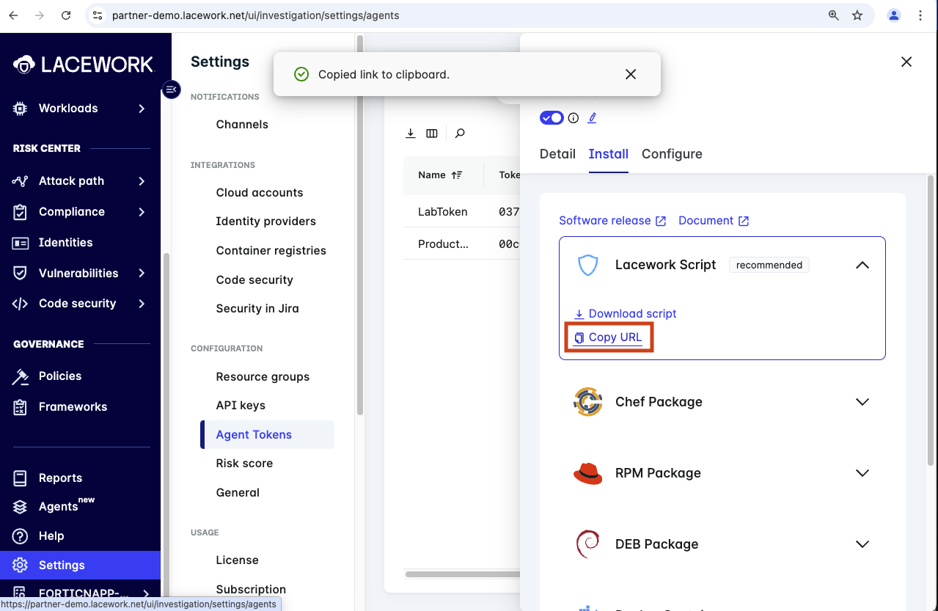Click the Code security brackets icon

21,304
